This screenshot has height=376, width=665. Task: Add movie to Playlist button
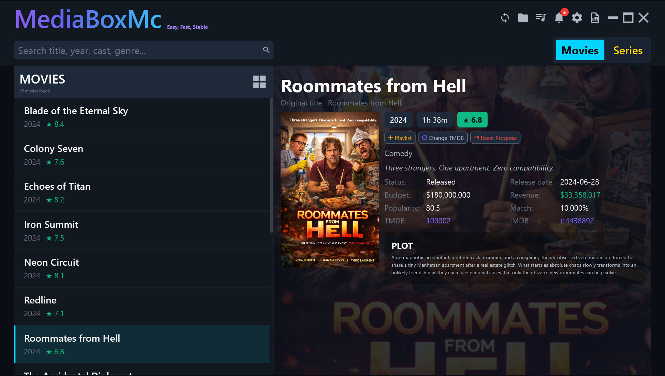[x=400, y=138]
